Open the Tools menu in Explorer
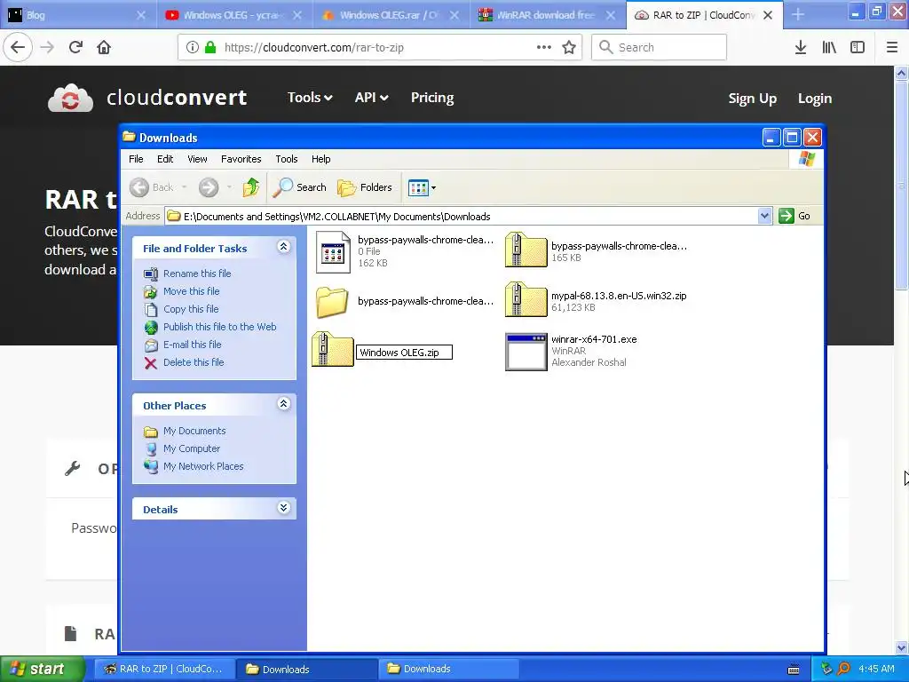The height and width of the screenshot is (682, 909). (x=287, y=159)
